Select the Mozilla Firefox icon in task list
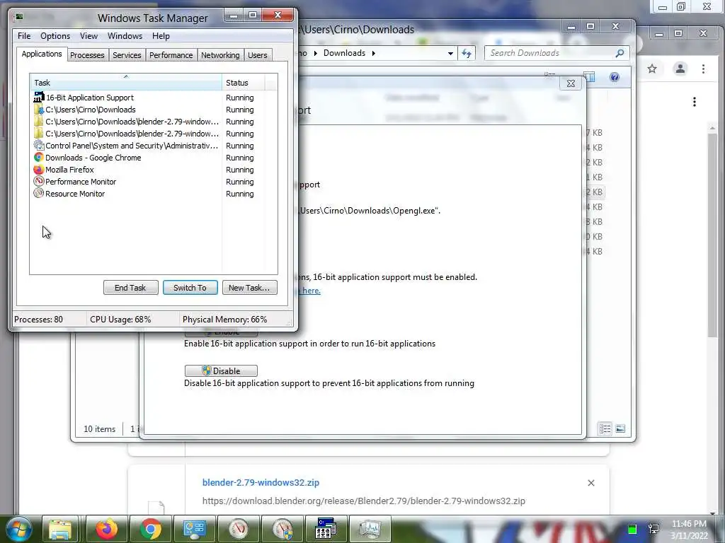 (x=39, y=170)
